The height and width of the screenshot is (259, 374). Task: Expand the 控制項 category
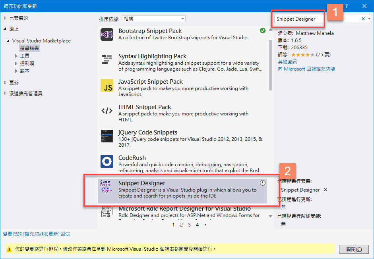[x=16, y=63]
